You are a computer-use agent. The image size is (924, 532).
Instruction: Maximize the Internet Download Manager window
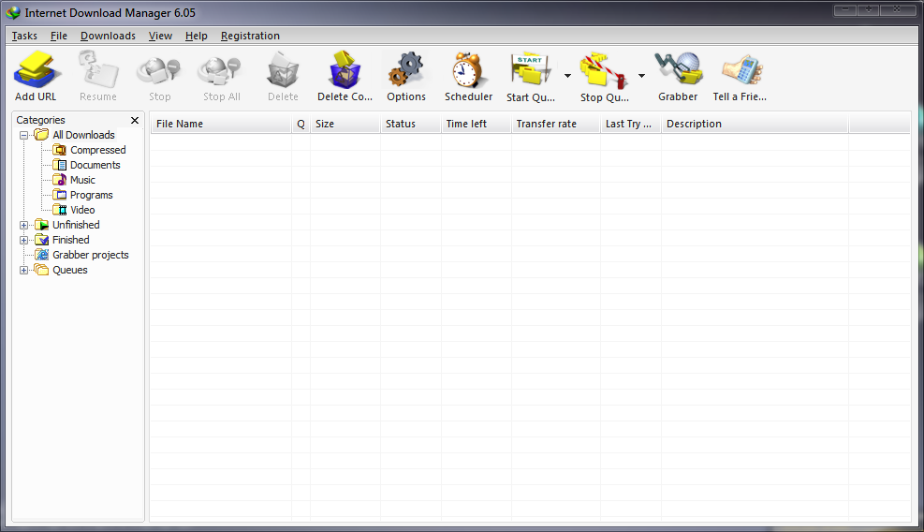tap(869, 9)
